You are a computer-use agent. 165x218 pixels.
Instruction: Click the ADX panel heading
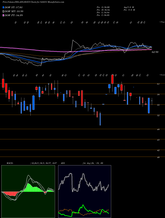(x=63, y=163)
